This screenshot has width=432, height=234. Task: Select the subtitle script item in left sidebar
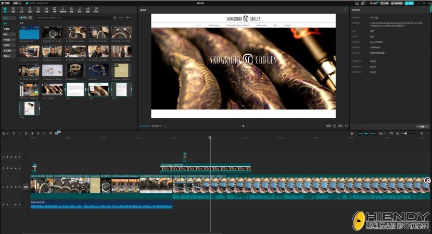tap(7, 29)
